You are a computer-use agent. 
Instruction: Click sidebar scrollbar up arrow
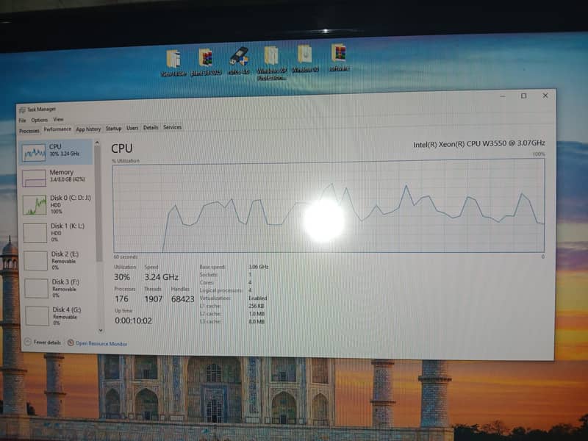98,143
